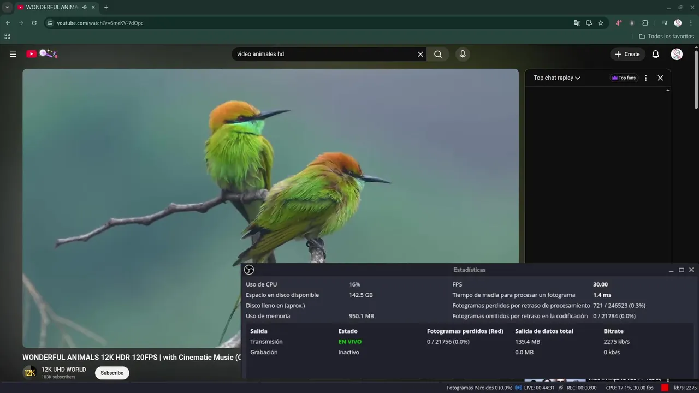
Task: Click the youtube.com address bar URL
Action: tap(100, 23)
